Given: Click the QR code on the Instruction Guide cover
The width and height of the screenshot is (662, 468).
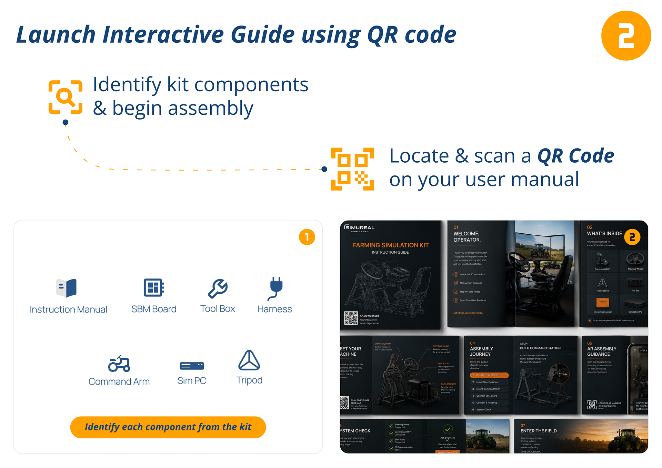Looking at the screenshot, I should click(351, 318).
